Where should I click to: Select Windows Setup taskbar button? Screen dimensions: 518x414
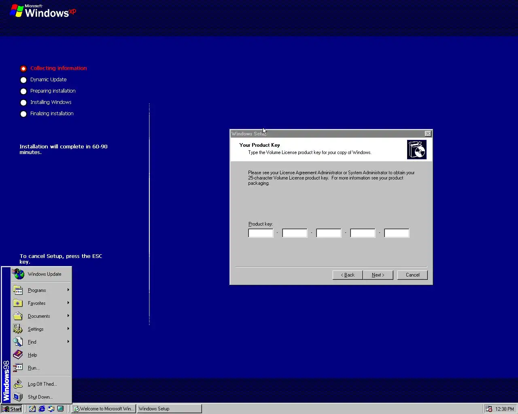point(169,409)
